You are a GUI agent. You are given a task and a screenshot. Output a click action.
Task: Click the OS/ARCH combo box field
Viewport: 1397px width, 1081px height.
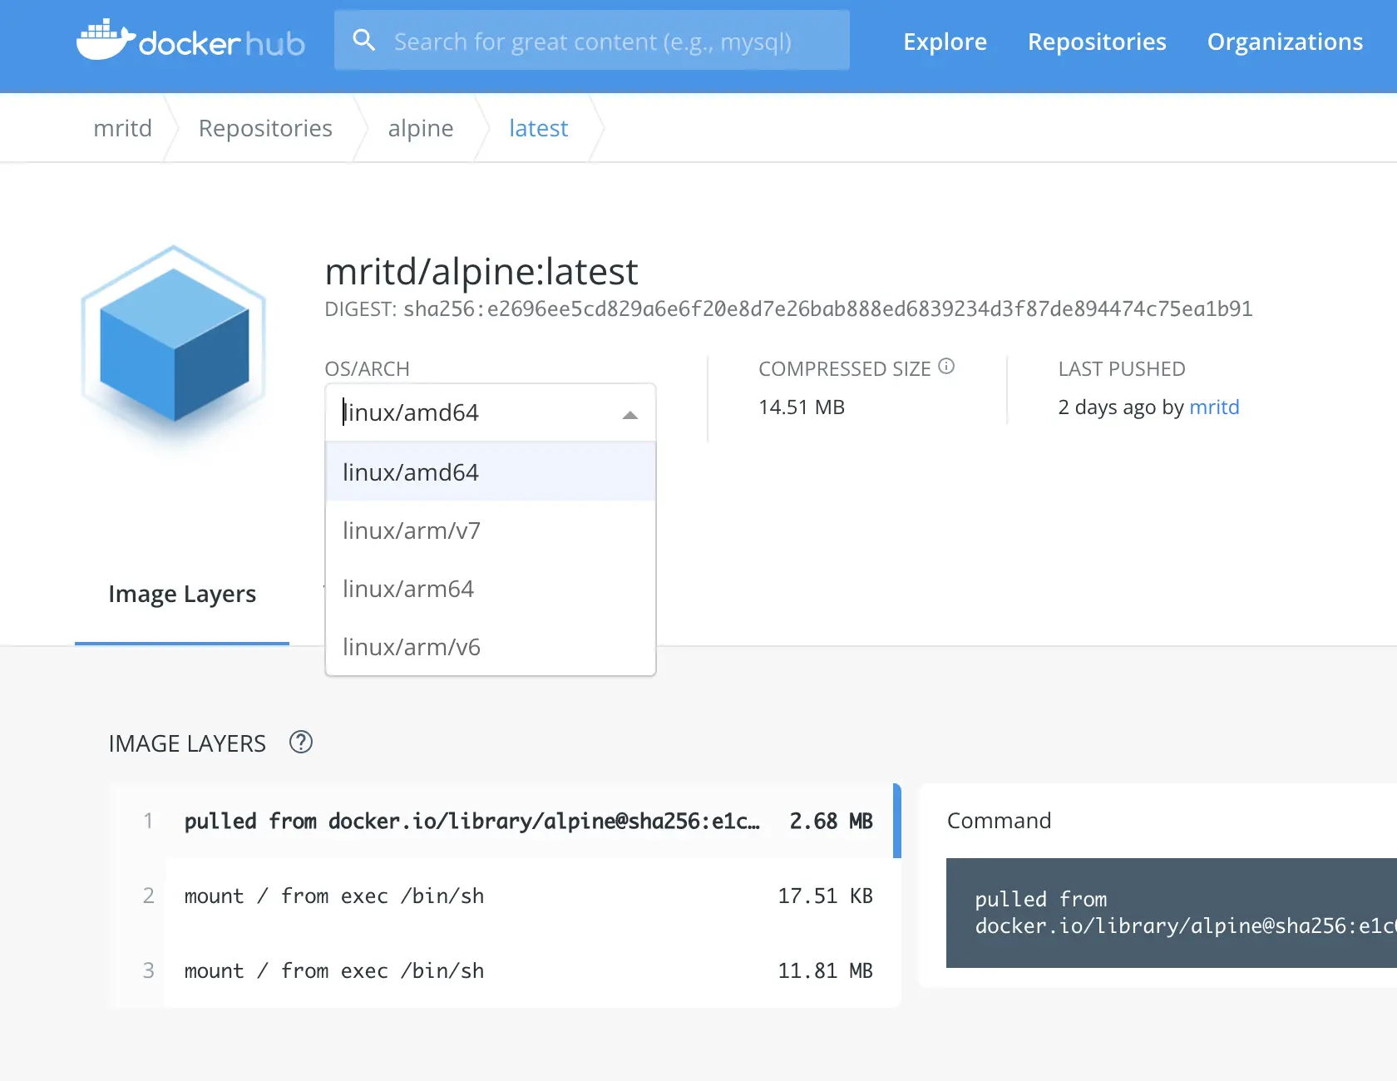(x=491, y=412)
